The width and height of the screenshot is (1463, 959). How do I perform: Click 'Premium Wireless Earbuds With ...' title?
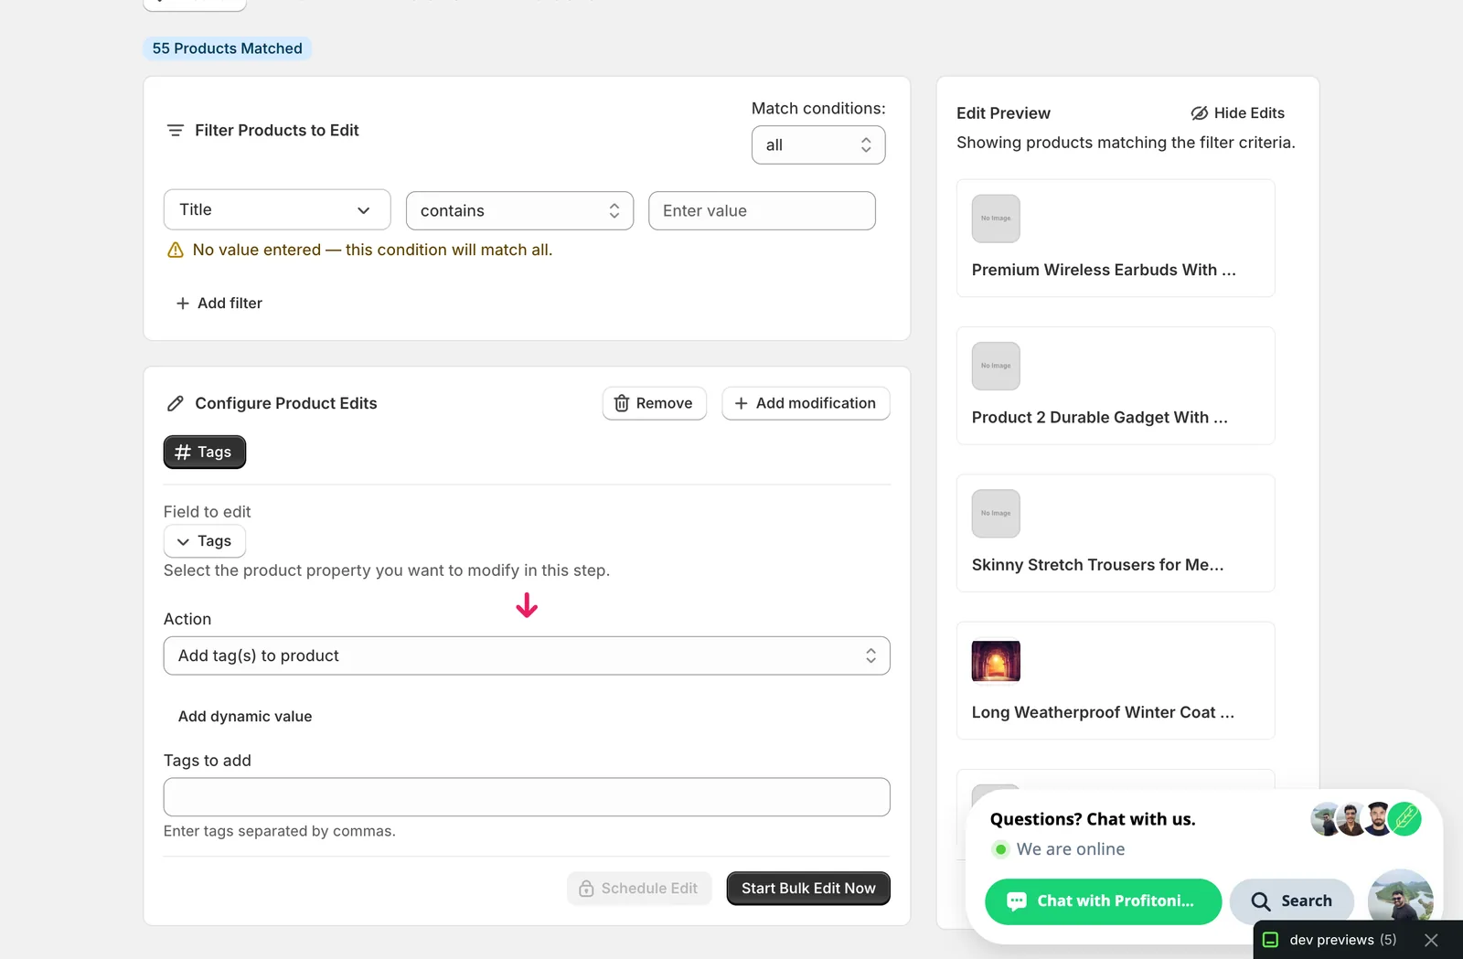click(1104, 270)
